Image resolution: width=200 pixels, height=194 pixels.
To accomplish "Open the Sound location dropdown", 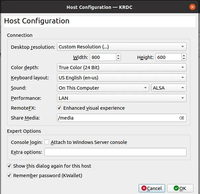I will coord(103,88).
